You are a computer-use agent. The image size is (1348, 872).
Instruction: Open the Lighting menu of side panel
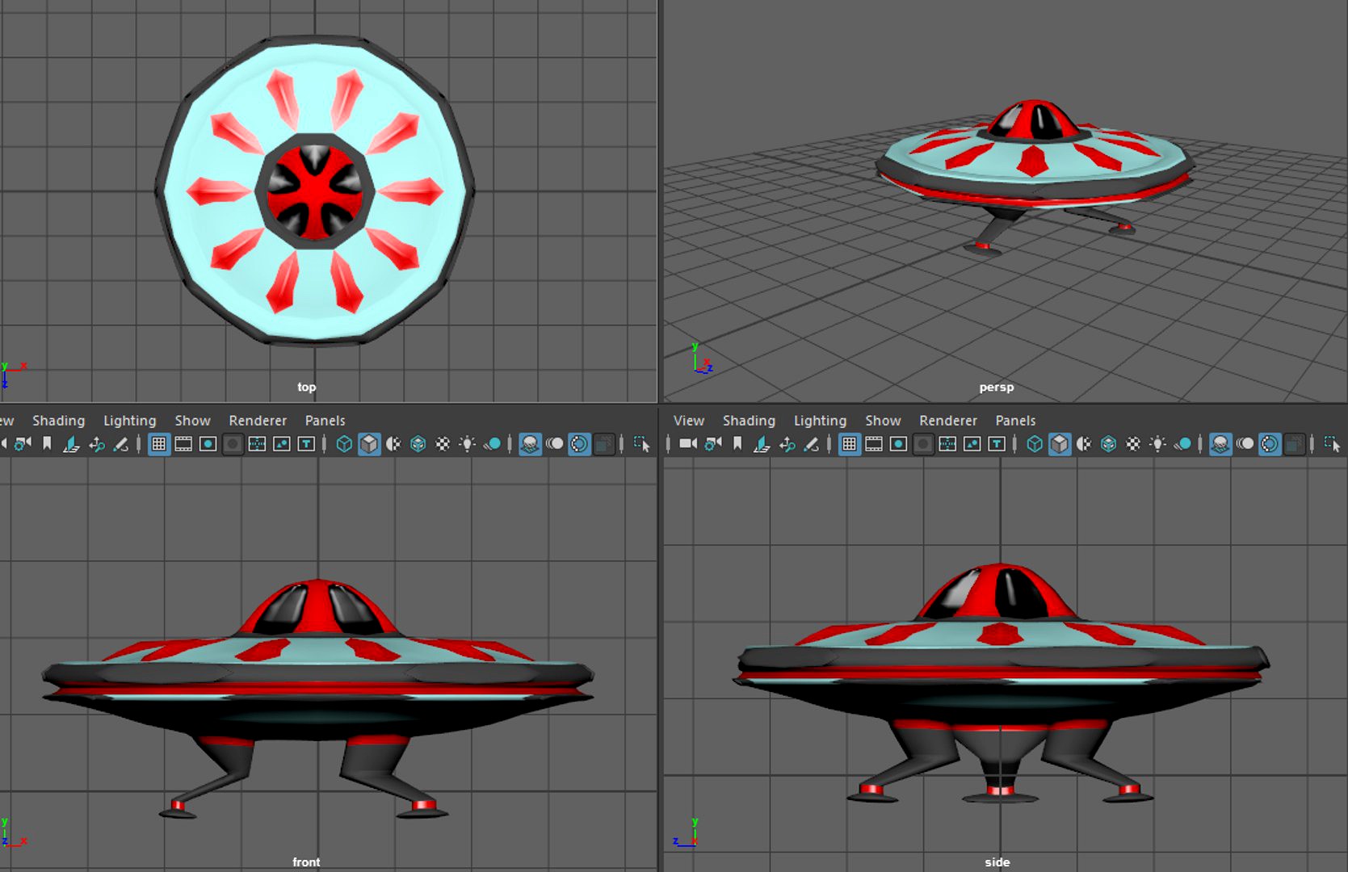(820, 421)
